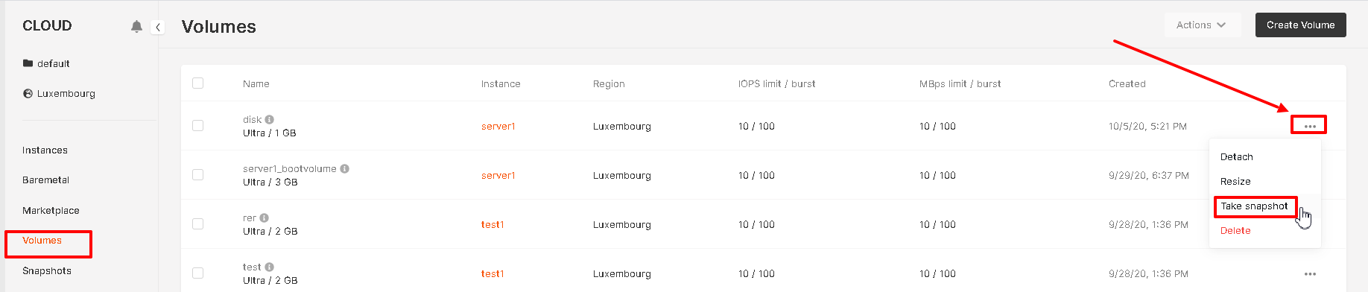Click the Create Volume button

pos(1301,25)
